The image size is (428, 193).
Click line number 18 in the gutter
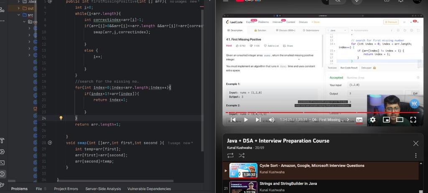(x=44, y=81)
